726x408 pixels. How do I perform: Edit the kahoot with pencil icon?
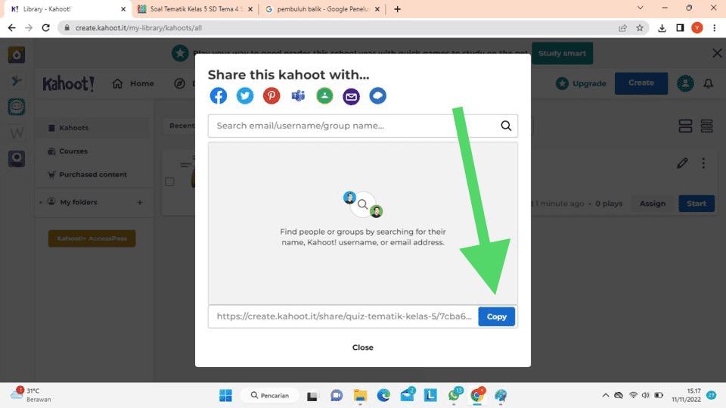click(x=682, y=164)
